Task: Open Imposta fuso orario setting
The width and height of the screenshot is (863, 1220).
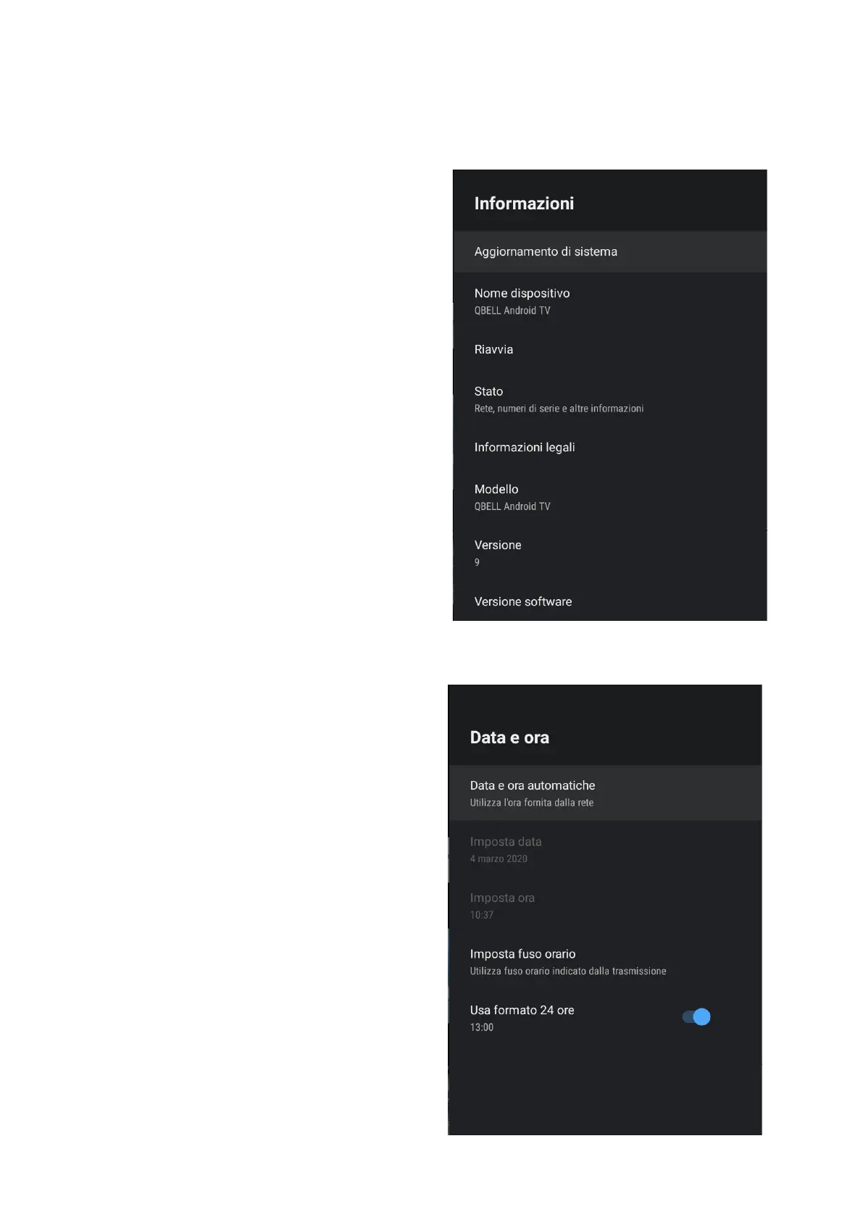Action: click(605, 961)
